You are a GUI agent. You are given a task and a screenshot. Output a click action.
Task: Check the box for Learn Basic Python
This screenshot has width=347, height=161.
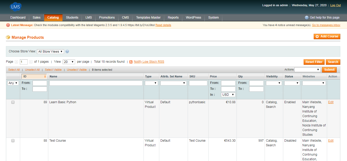coord(13,102)
